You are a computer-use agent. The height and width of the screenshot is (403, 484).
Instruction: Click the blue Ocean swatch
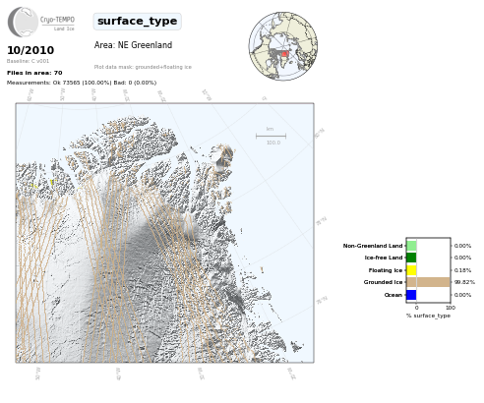pos(411,295)
